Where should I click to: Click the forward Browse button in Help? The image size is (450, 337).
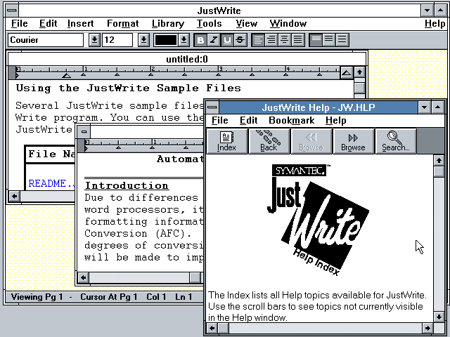(x=353, y=141)
